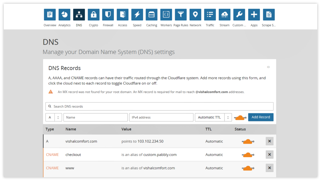This screenshot has height=181, width=321.
Task: Click the Search DNS records field
Action: point(159,106)
